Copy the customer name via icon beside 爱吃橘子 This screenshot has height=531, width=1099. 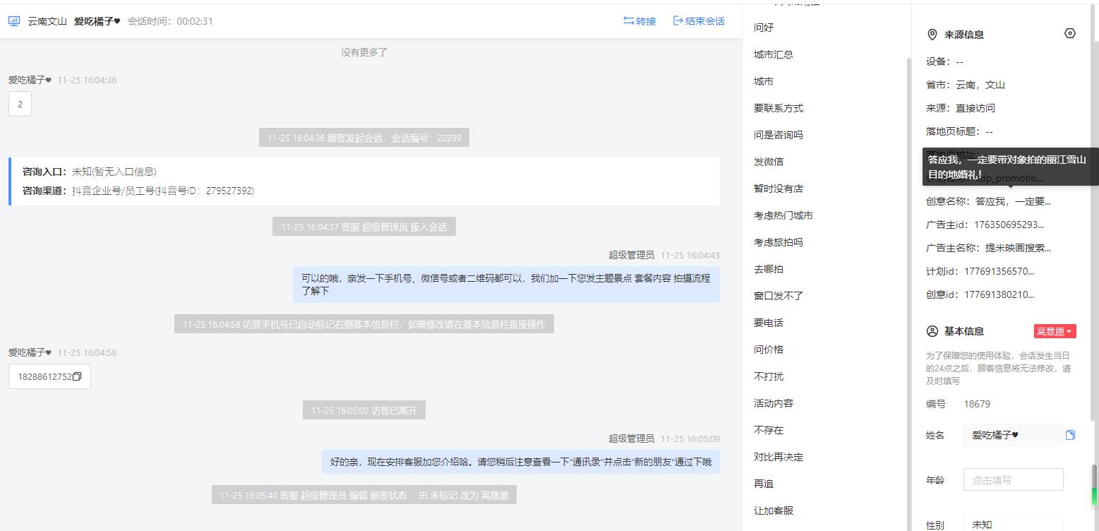(x=1070, y=435)
